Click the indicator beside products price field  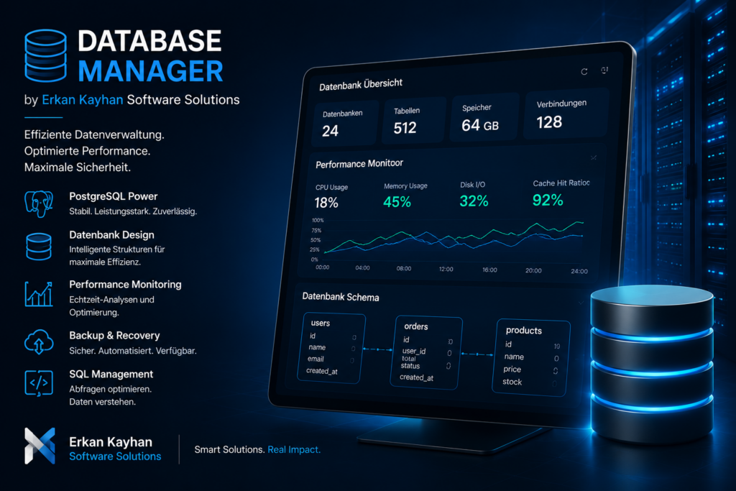pos(556,371)
